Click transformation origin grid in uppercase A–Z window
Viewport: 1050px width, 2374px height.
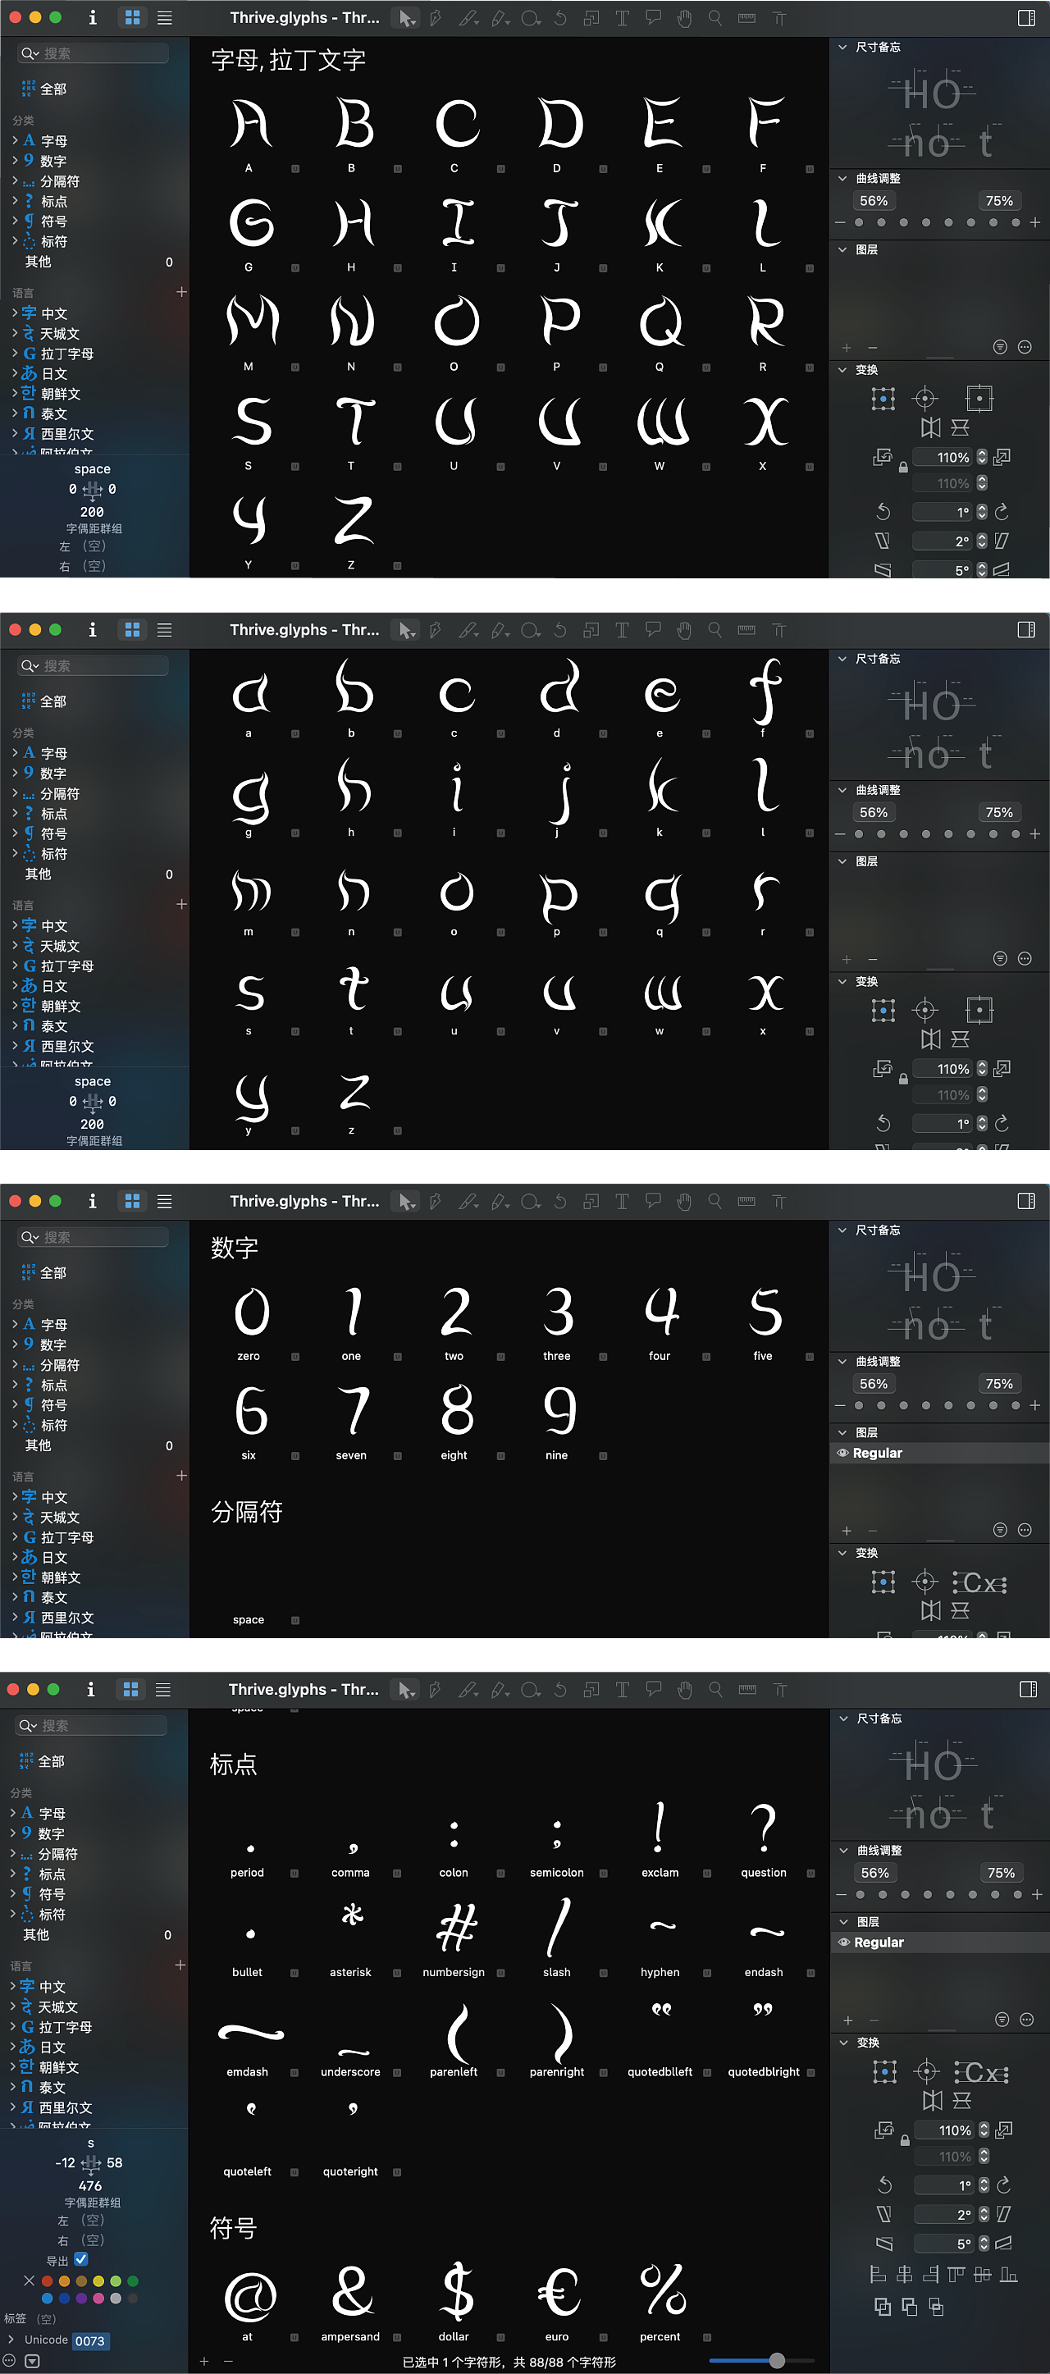click(x=883, y=398)
